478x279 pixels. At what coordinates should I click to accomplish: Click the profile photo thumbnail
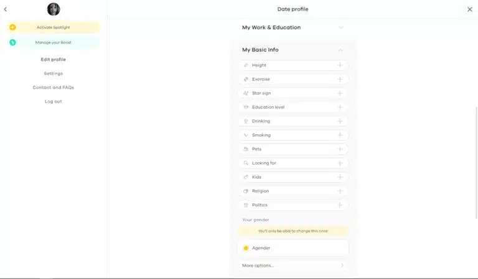(x=54, y=9)
